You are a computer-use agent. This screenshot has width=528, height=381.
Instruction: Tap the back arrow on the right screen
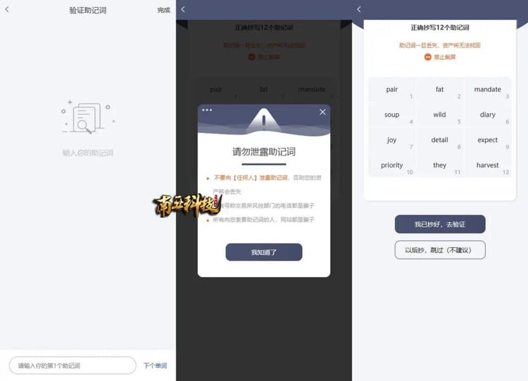(x=359, y=9)
